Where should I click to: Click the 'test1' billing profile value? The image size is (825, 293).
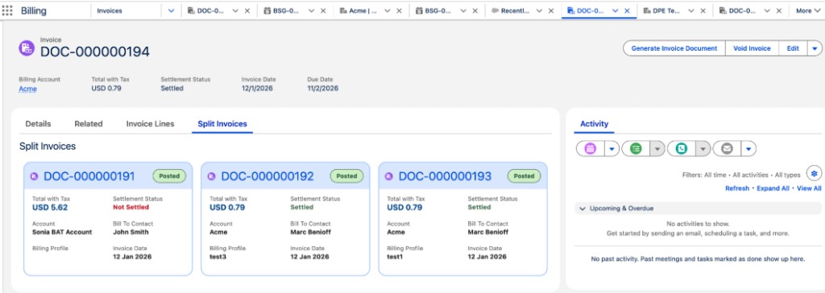click(x=395, y=257)
